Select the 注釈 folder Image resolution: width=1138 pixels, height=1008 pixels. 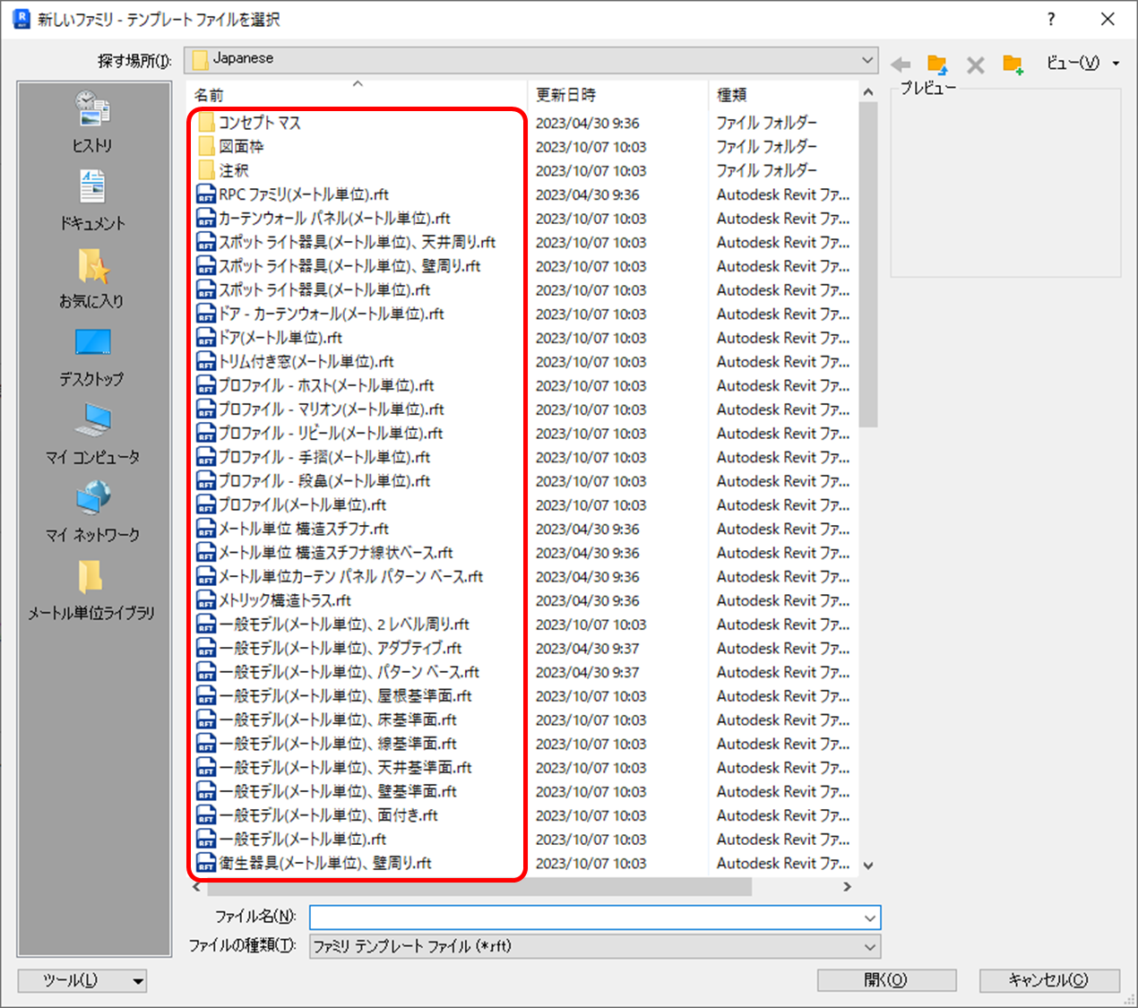[224, 170]
